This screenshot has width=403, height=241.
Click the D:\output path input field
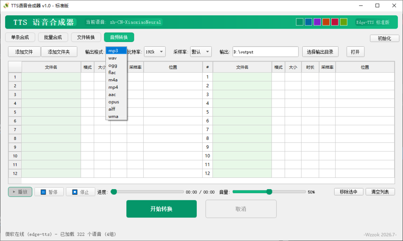[x=266, y=52]
